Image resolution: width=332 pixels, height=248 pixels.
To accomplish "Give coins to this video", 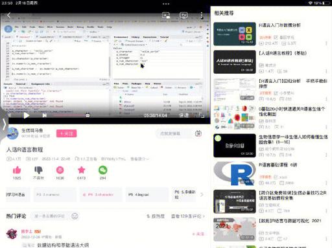I will point(60,170).
